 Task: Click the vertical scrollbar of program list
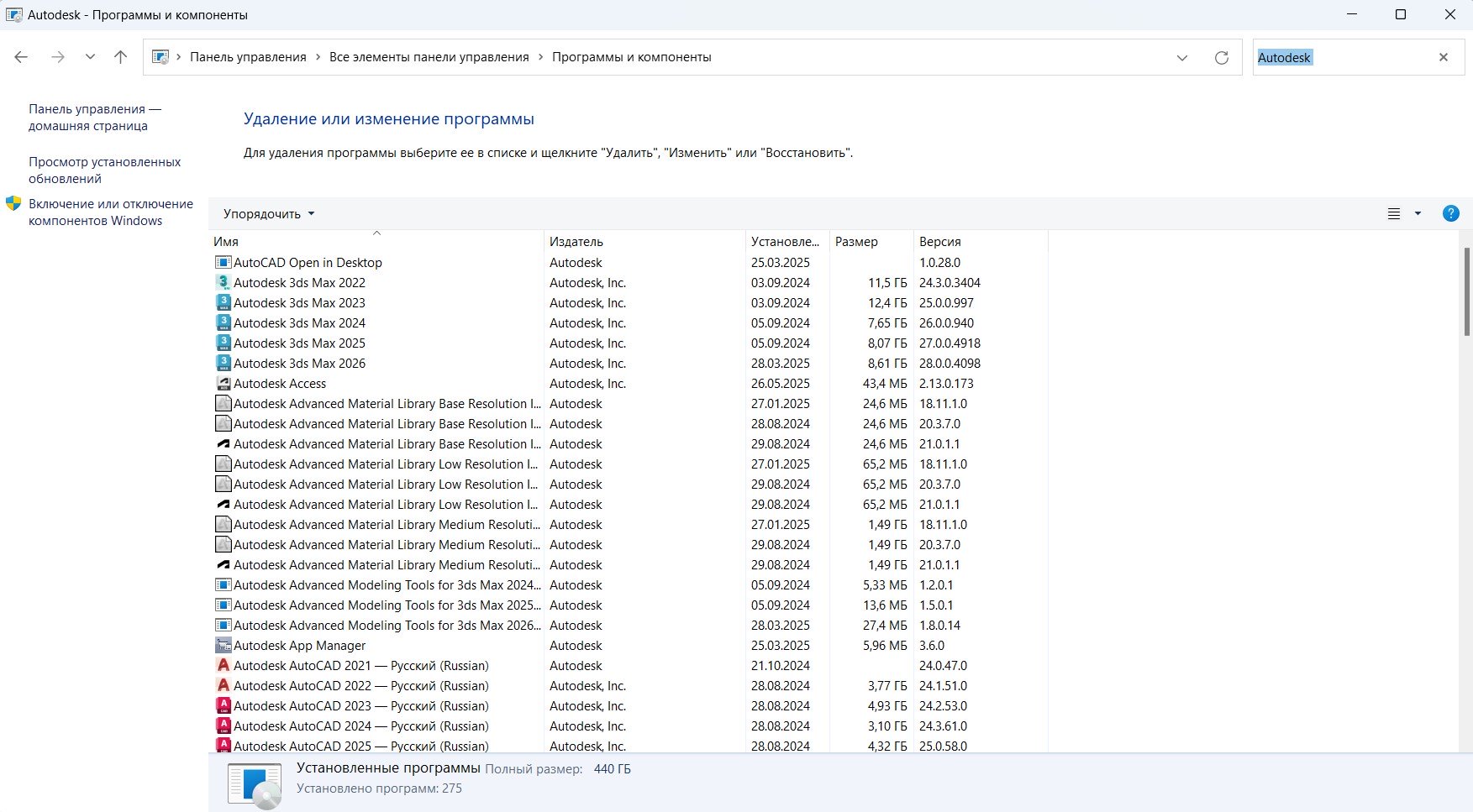point(1467,291)
